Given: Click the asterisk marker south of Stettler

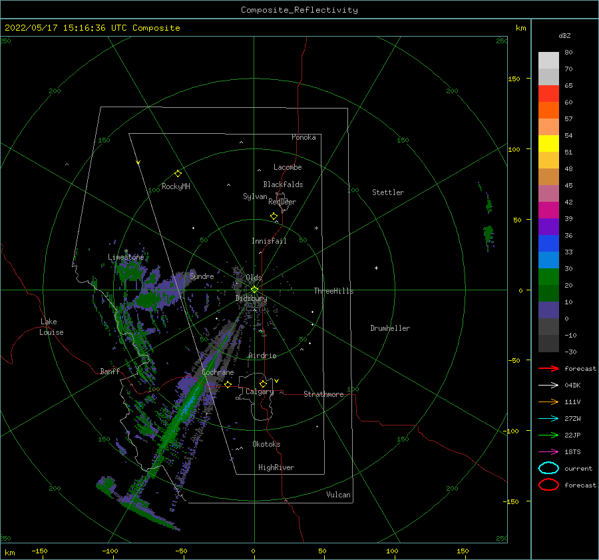Looking at the screenshot, I should (316, 228).
